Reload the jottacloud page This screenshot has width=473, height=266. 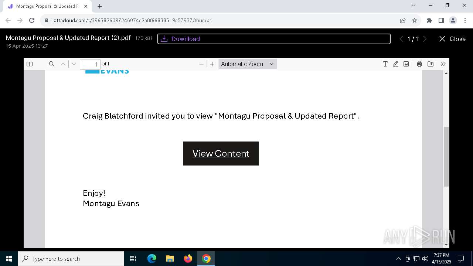(x=32, y=20)
